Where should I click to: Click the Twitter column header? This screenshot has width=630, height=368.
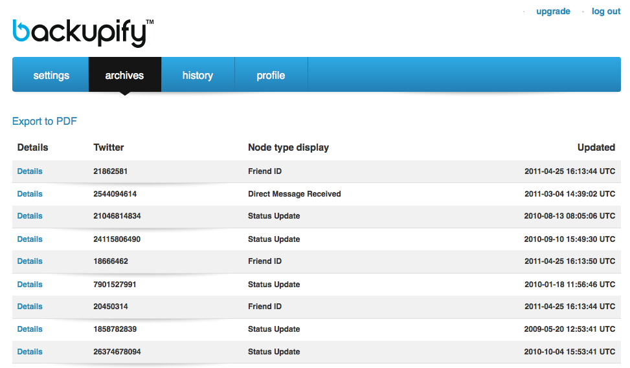coord(109,147)
